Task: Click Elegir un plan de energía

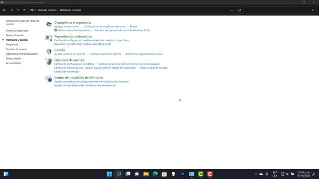Action: [x=154, y=68]
